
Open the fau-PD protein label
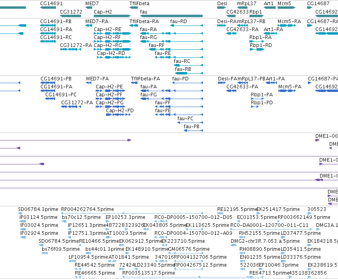(180, 78)
